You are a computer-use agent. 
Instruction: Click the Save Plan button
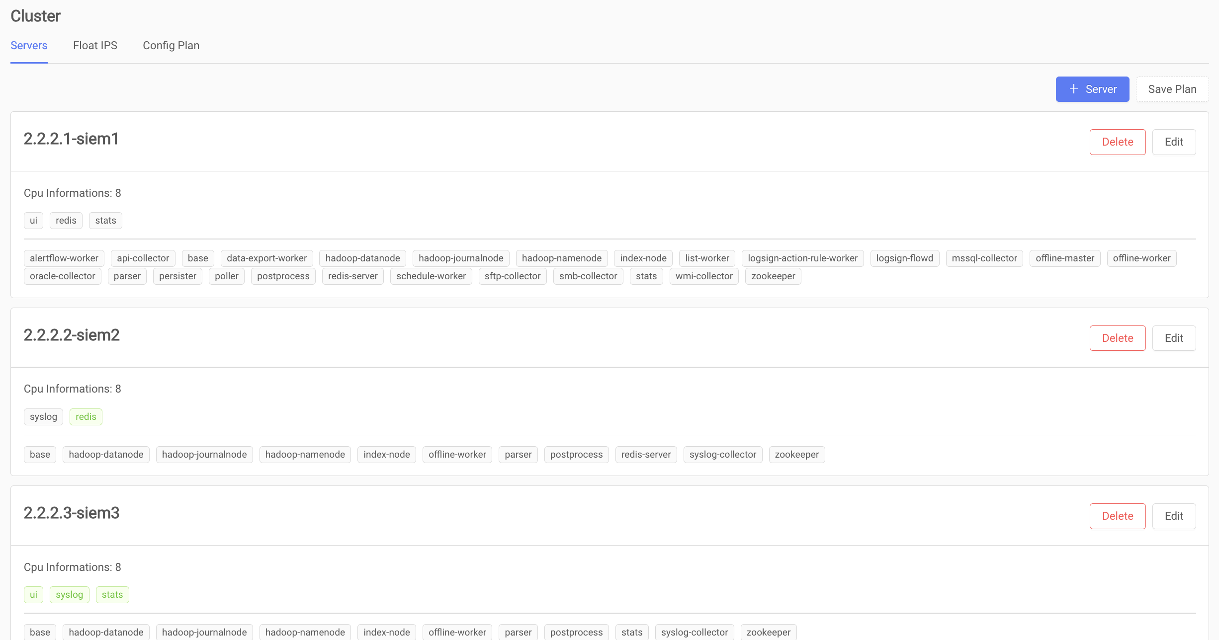click(1172, 89)
